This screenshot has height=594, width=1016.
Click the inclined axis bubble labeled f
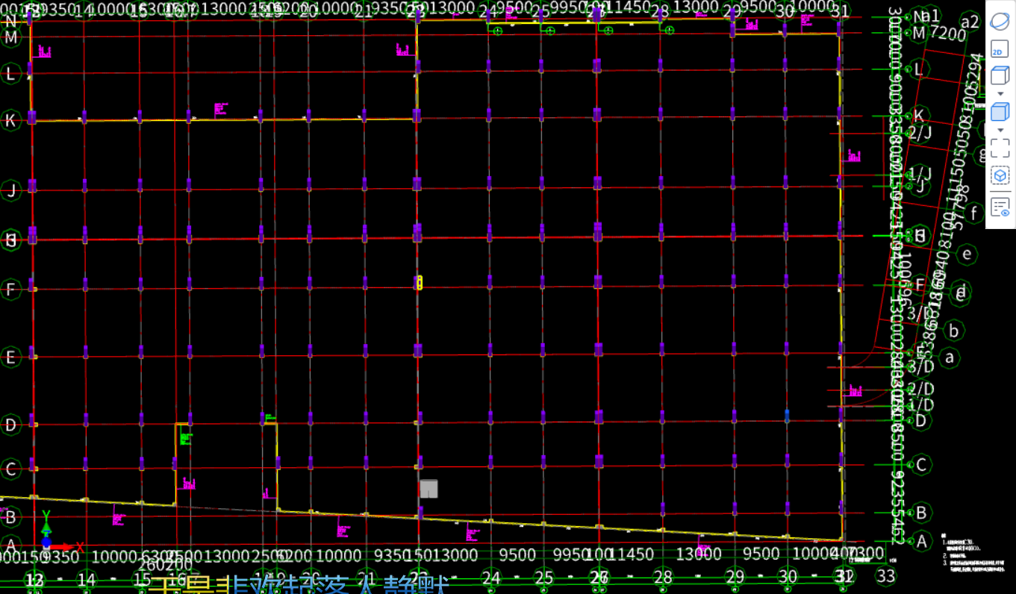click(x=973, y=214)
